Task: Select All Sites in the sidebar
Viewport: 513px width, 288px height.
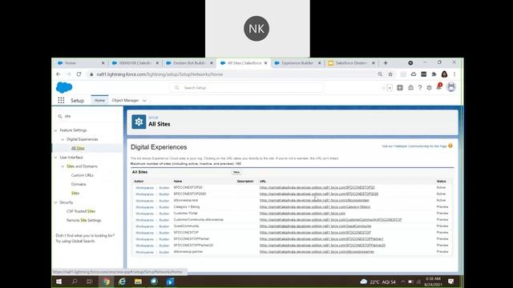Action: pos(78,148)
